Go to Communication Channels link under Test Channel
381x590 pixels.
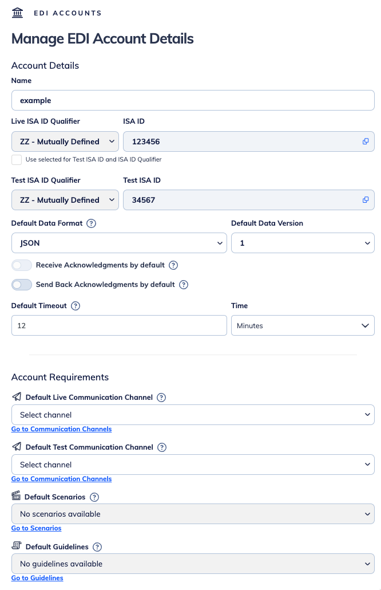[x=62, y=479]
